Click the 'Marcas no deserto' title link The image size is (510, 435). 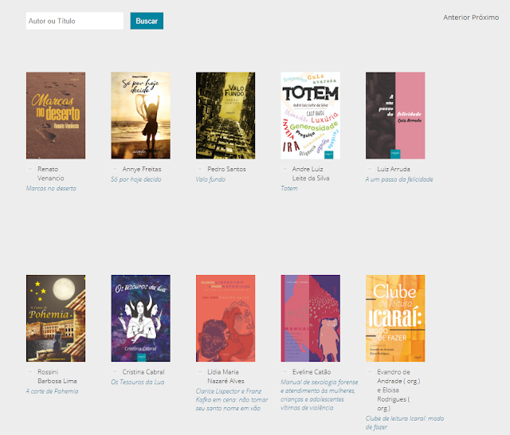(x=51, y=188)
